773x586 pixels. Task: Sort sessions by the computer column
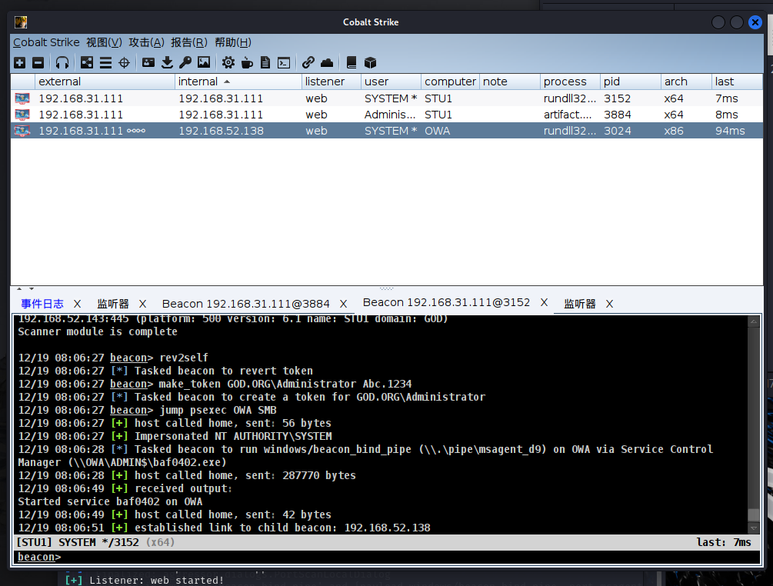pos(451,82)
